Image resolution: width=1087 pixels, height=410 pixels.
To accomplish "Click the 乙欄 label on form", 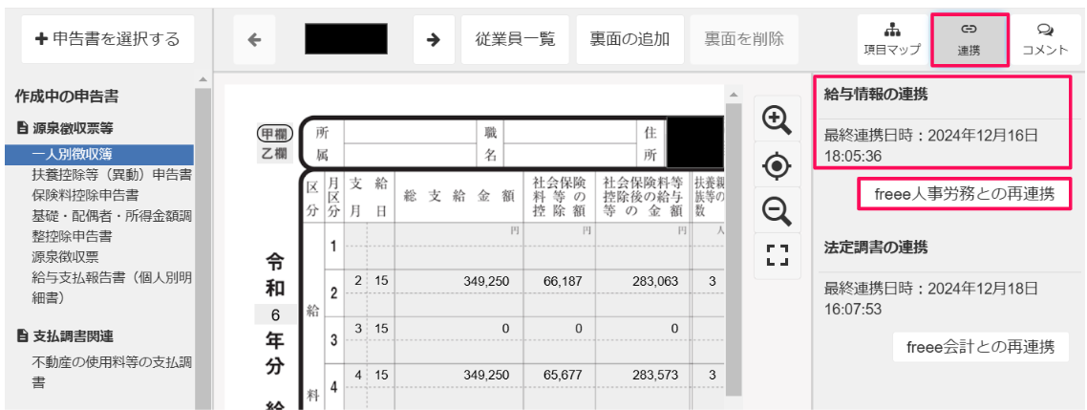I will tap(275, 153).
